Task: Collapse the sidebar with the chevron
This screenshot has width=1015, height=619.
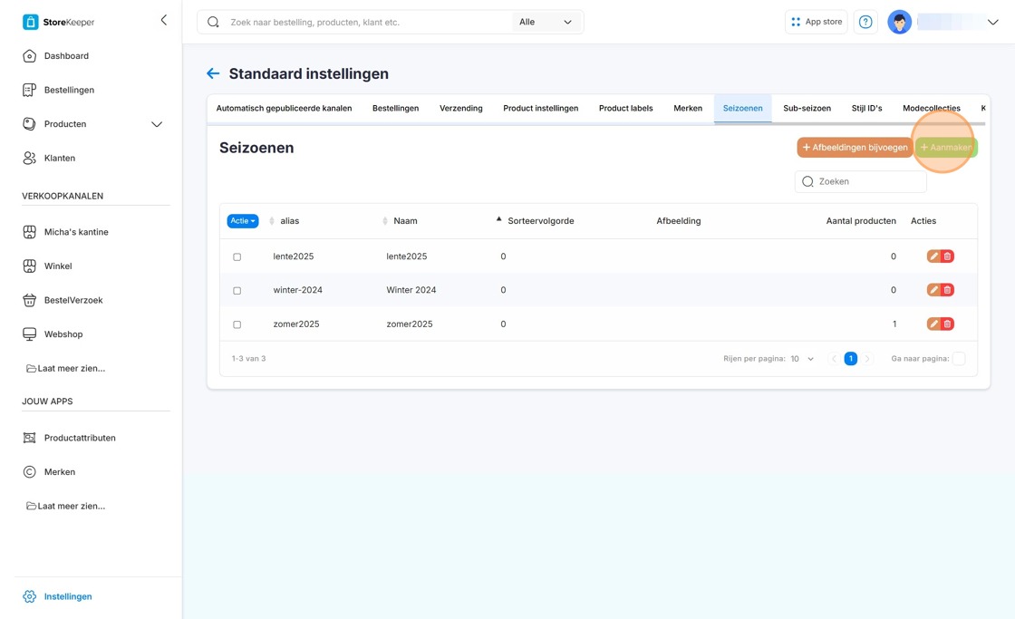Action: tap(164, 20)
